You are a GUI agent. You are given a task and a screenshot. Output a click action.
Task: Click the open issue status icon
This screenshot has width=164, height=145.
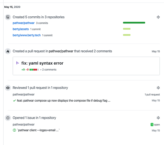14,130
